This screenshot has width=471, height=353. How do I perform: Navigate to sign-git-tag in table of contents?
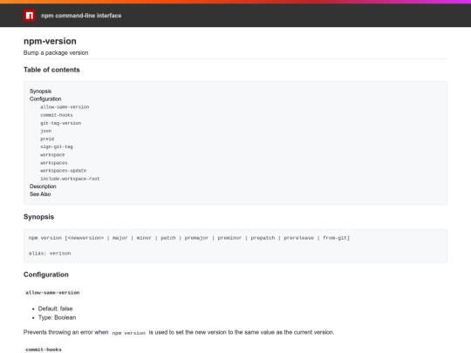pyautogui.click(x=57, y=146)
